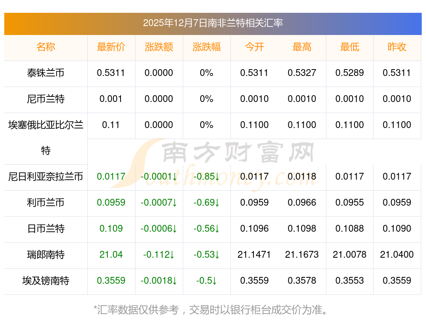Screen dimensions: 426x323
Task: Select the 昨收 column header
Action: [397, 47]
